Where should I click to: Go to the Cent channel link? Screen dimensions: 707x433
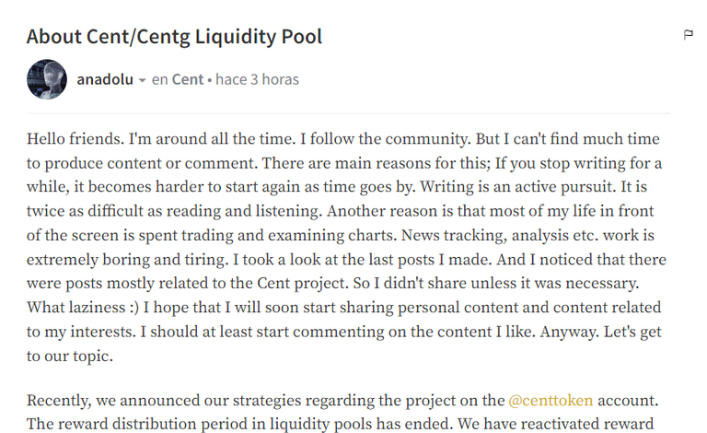click(188, 79)
